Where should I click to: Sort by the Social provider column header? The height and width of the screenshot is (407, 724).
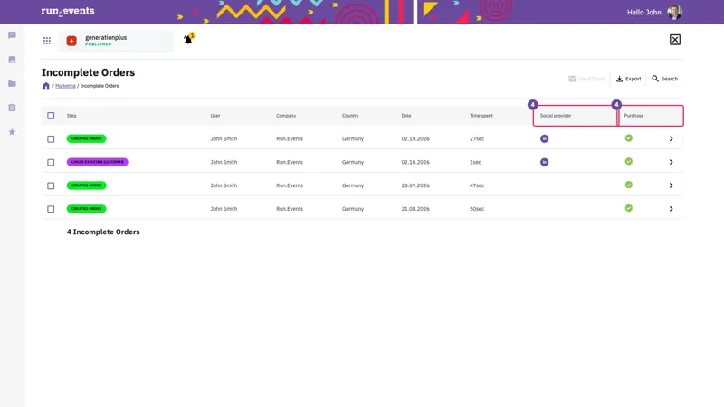[556, 116]
